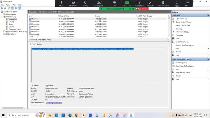Select Subscriptions in the tree
Image resolution: width=210 pixels, height=118 pixels.
tap(11, 34)
